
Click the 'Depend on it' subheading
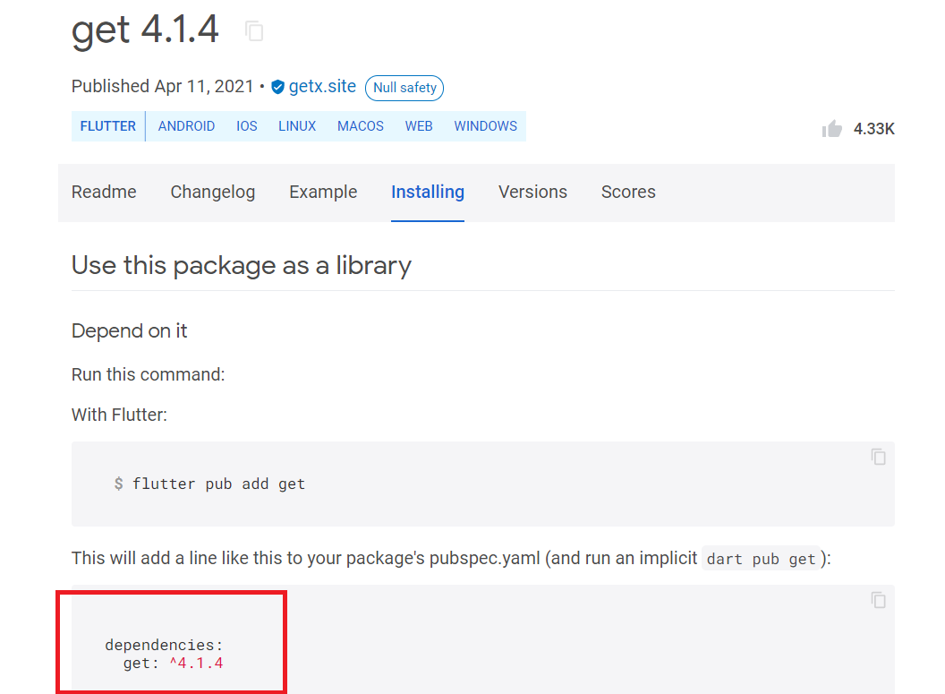(130, 331)
